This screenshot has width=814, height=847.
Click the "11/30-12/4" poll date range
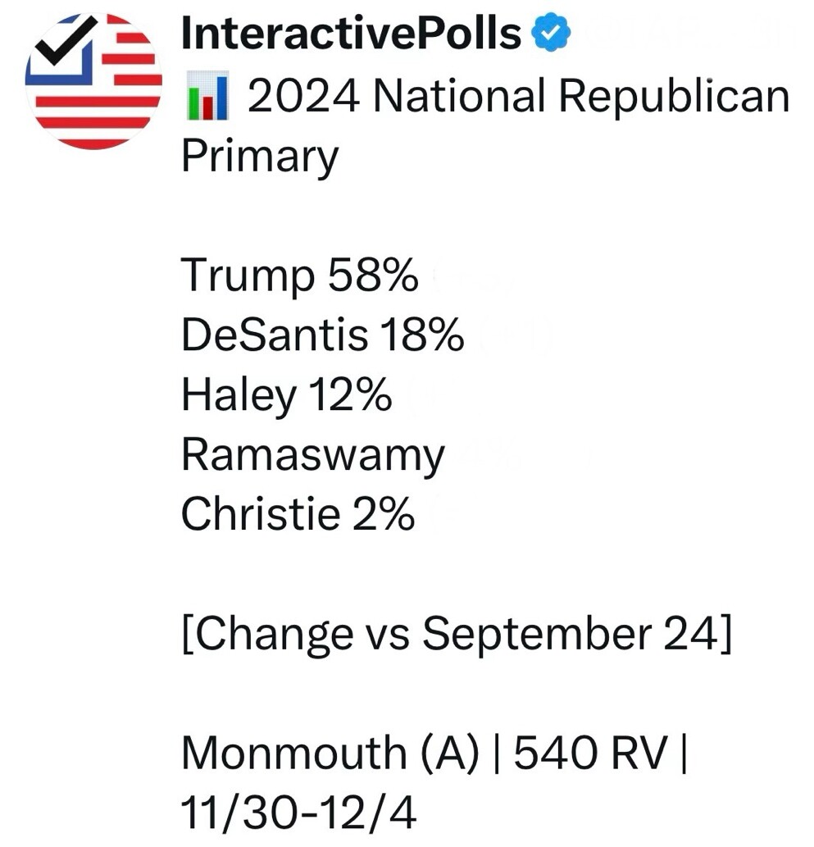pos(298,813)
